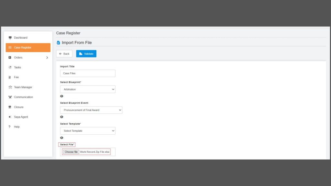This screenshot has height=186, width=331.
Task: Click the Fee document icon
Action: point(10,77)
